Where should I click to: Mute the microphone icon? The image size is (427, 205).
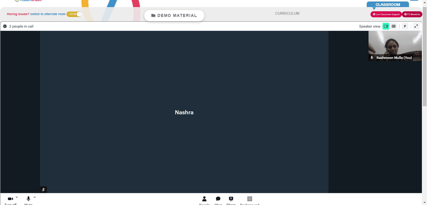click(x=28, y=199)
